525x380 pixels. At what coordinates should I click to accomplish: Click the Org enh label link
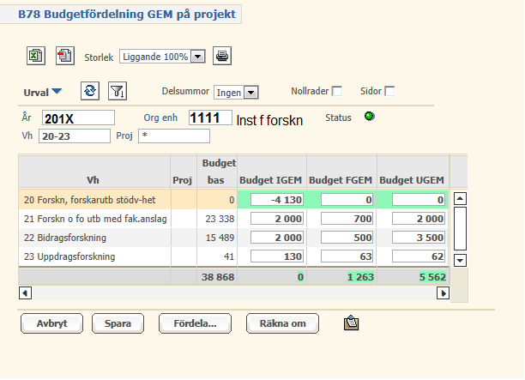(x=160, y=118)
